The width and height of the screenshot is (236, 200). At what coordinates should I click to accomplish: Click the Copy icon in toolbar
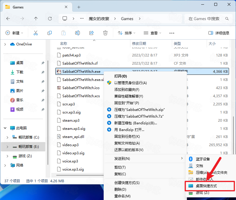coord(50,33)
